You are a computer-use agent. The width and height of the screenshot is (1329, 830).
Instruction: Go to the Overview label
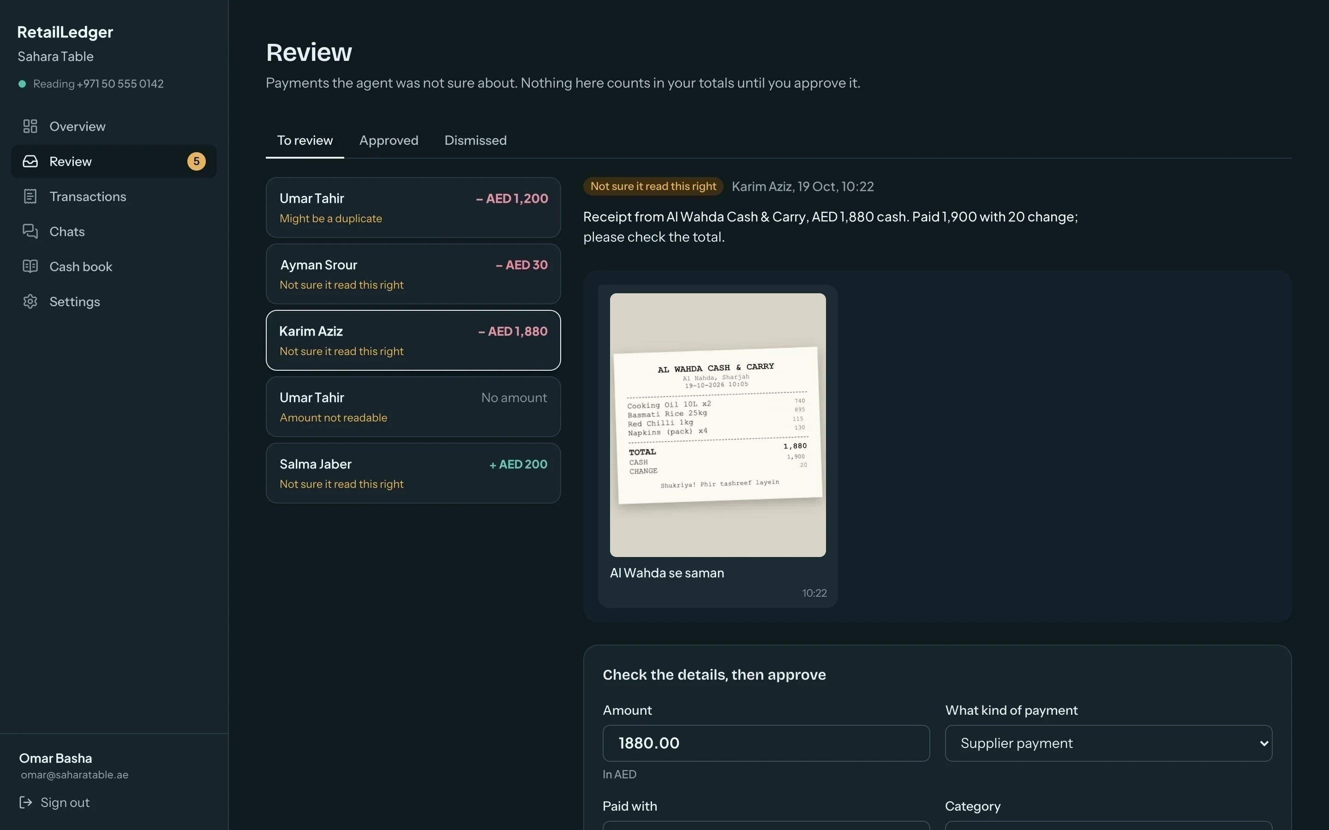coord(78,126)
